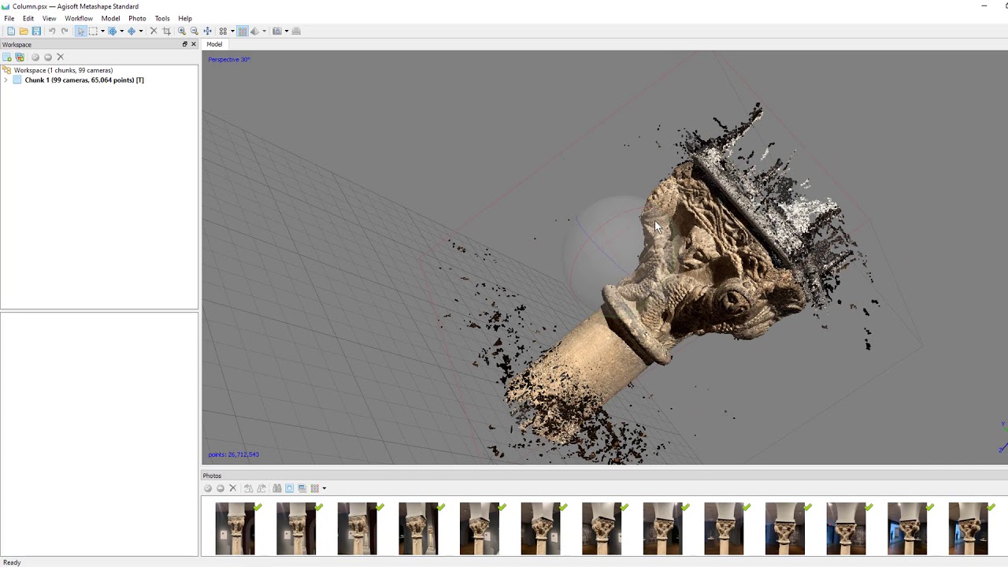Open the Edit menu

(28, 18)
